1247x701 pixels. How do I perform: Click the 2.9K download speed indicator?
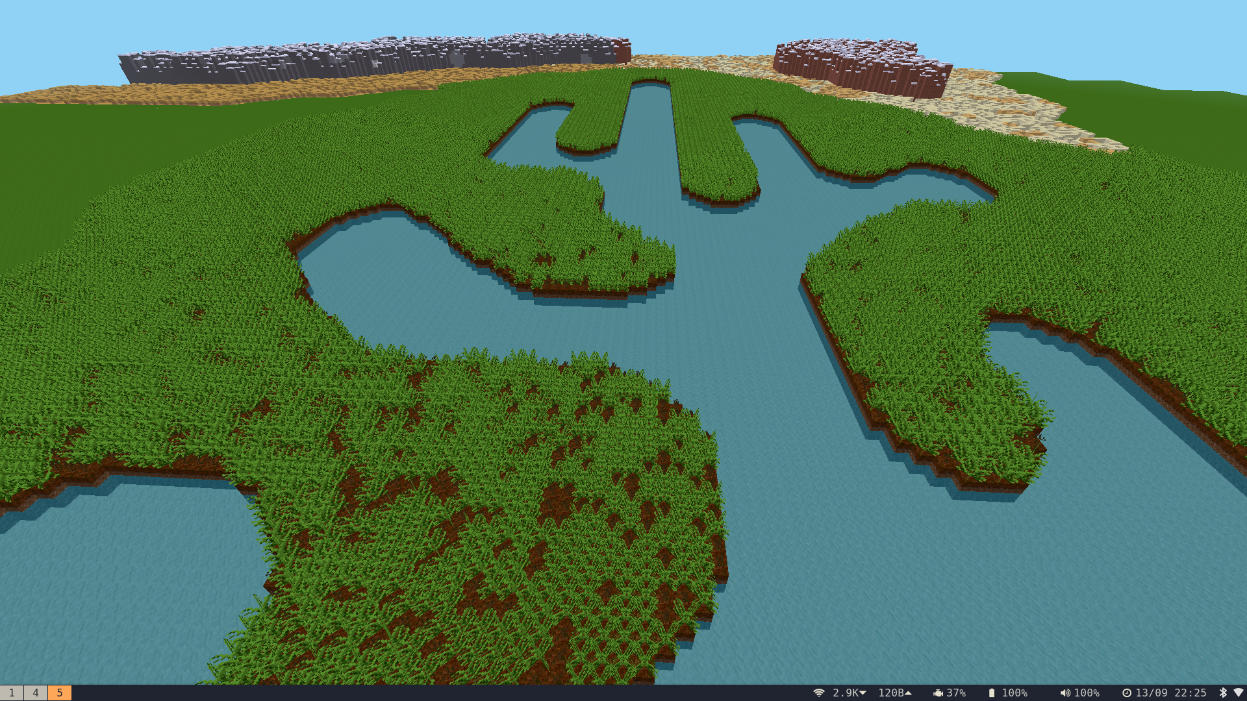click(850, 693)
